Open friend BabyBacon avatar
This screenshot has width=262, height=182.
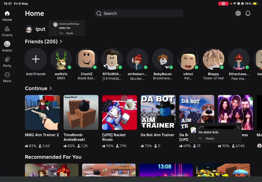point(163,59)
